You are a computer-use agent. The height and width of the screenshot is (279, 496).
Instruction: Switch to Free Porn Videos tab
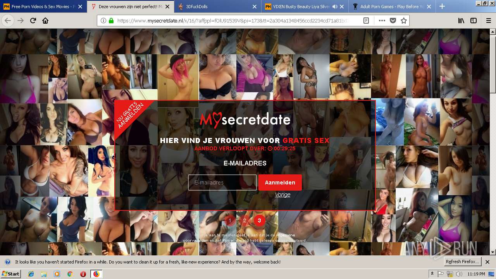coord(43,7)
